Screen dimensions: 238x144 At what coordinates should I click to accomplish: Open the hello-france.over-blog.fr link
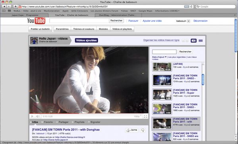pyautogui.click(x=70, y=137)
